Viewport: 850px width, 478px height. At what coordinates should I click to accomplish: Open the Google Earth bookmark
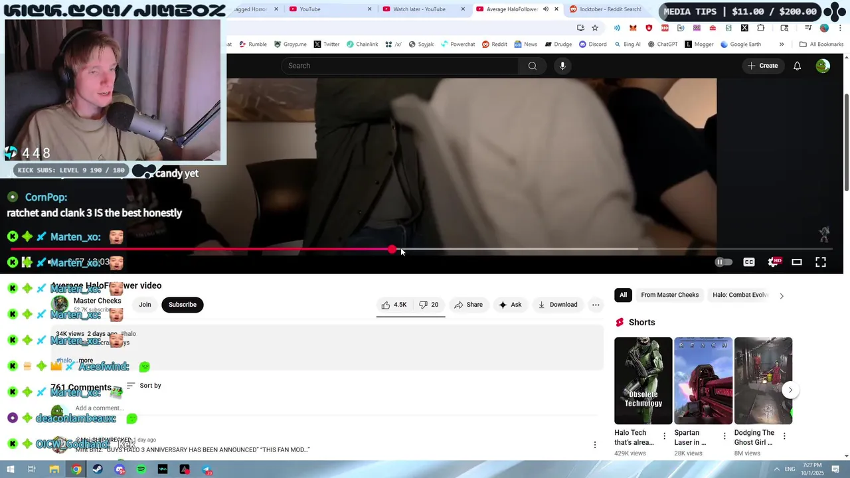(740, 44)
